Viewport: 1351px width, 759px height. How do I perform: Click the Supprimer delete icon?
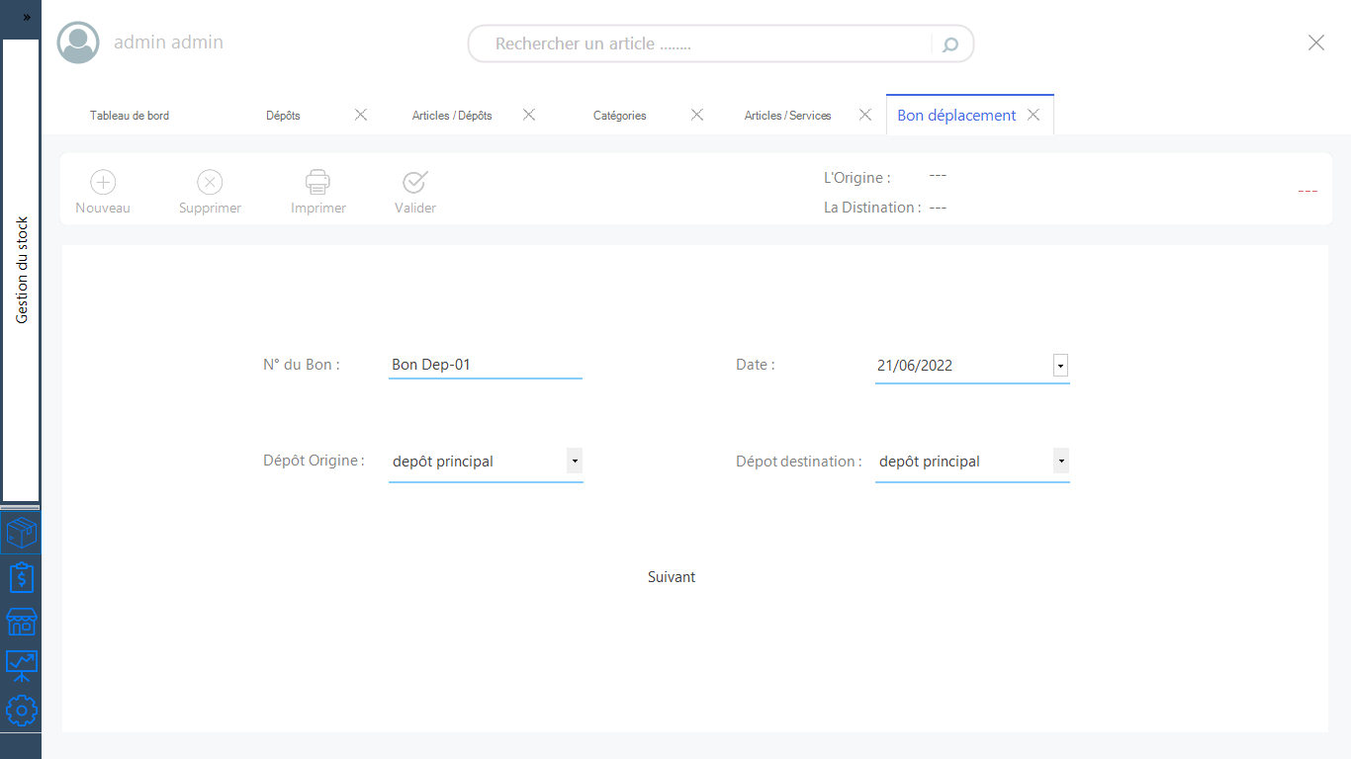(210, 182)
